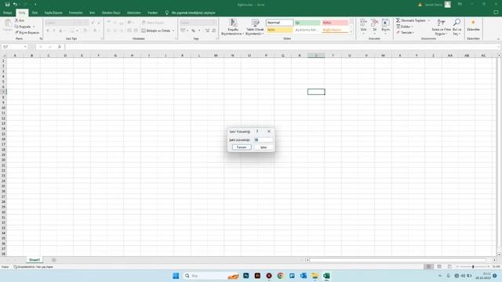The height and width of the screenshot is (282, 502).
Task: Expand the cell styles gallery
Action: point(351,31)
